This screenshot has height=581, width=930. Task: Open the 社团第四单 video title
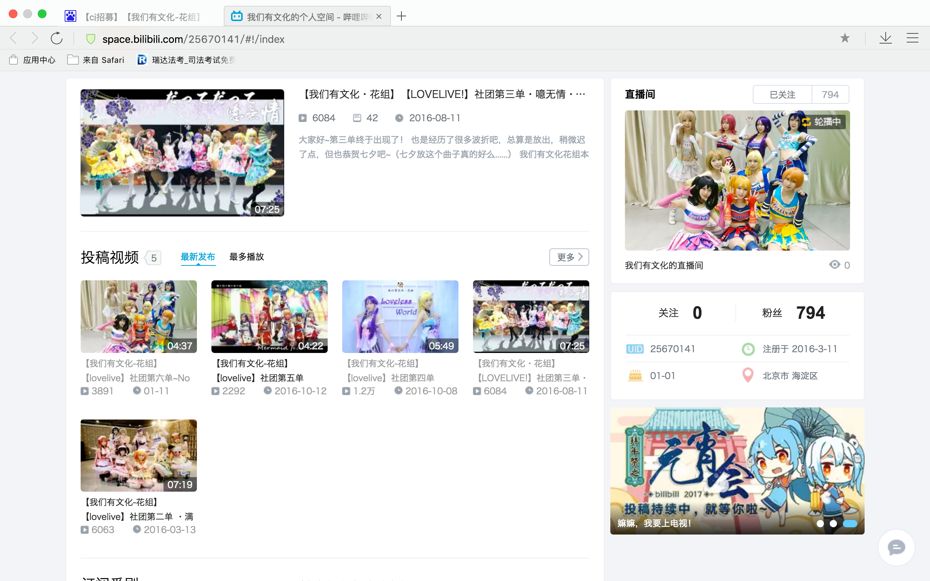pyautogui.click(x=389, y=371)
